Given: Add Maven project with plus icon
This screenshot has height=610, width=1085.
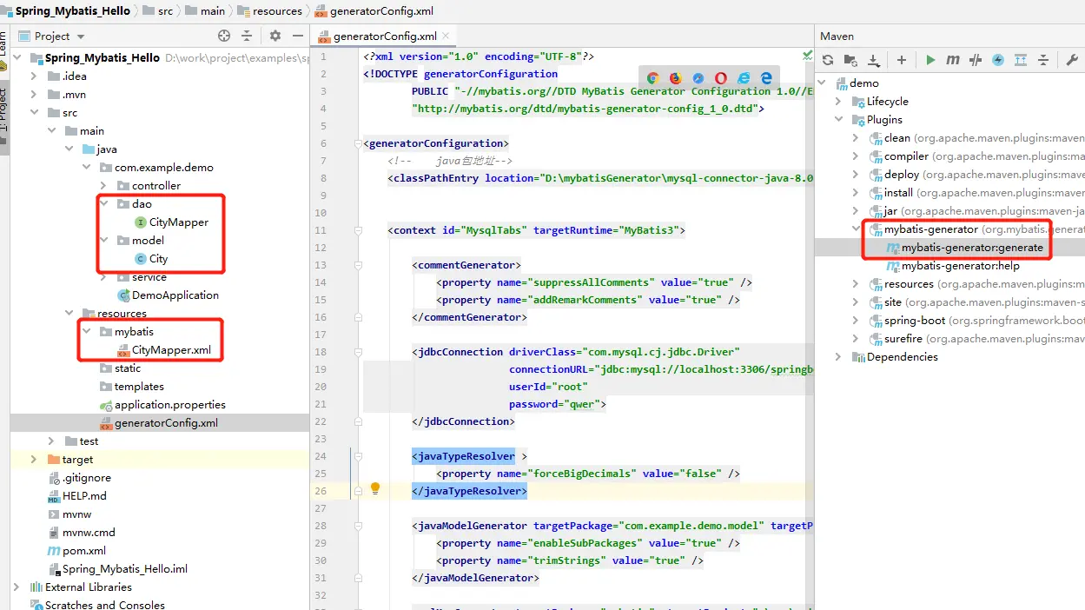Looking at the screenshot, I should coord(902,60).
